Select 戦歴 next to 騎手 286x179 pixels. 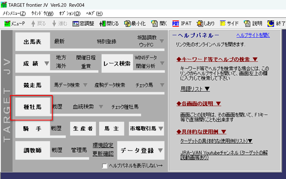click(56, 128)
